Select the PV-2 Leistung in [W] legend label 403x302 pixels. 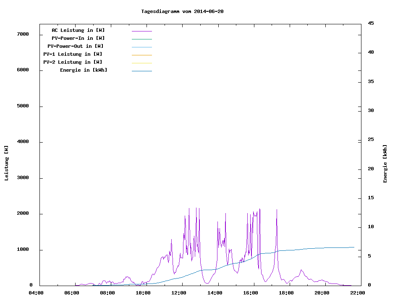73,62
